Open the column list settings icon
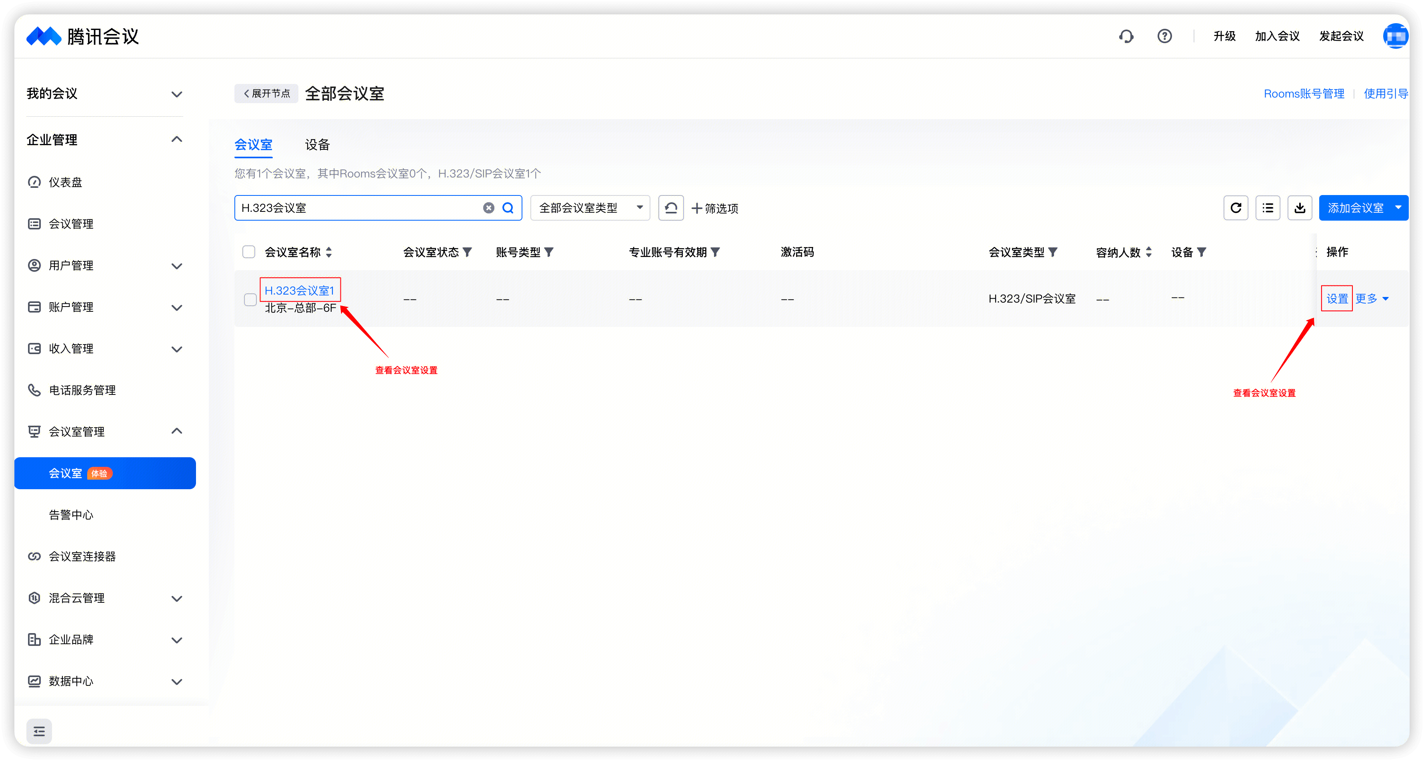Screen dimensions: 1424x761 pos(1268,208)
